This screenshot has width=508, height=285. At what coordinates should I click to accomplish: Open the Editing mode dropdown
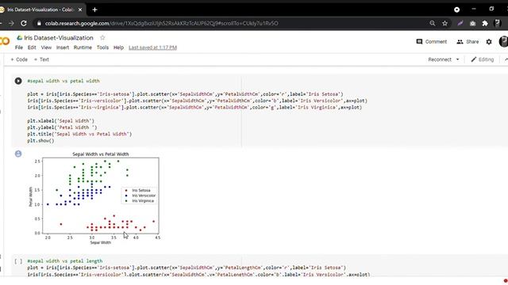[x=483, y=59]
